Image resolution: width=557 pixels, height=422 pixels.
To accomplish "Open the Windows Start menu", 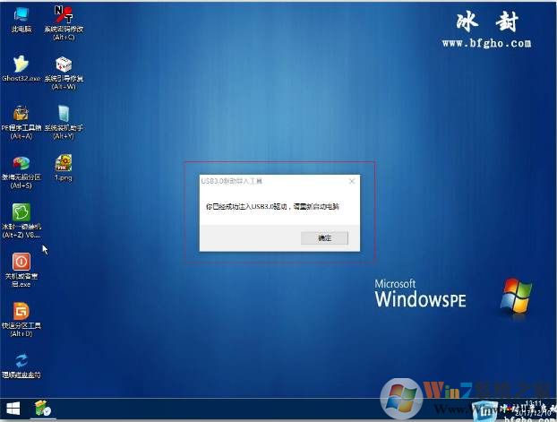I will (13, 409).
